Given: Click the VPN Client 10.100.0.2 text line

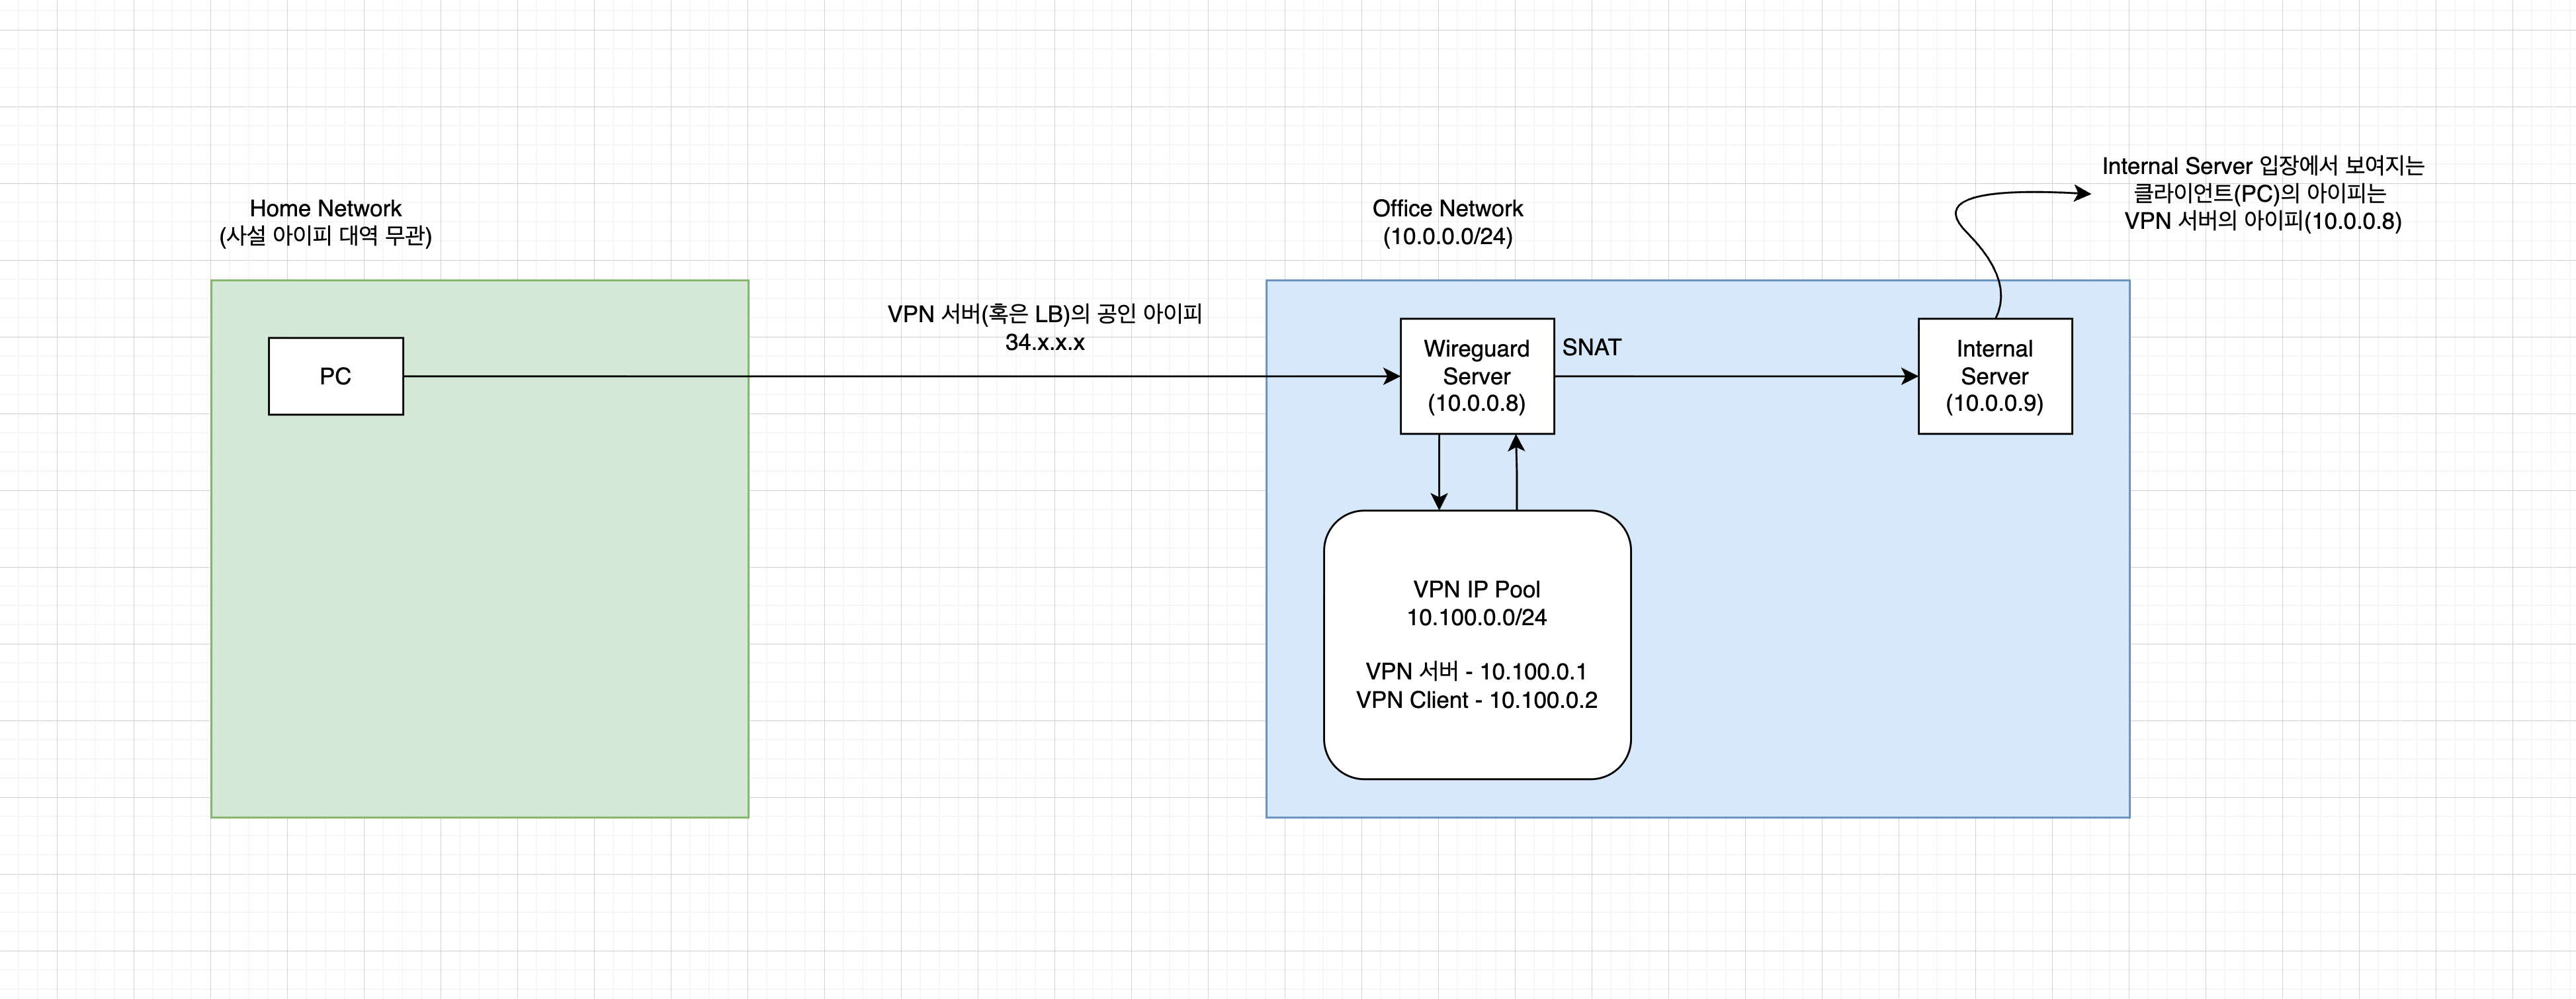Looking at the screenshot, I should [x=1476, y=700].
